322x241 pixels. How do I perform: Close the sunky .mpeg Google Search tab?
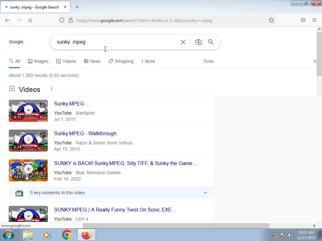pyautogui.click(x=65, y=7)
